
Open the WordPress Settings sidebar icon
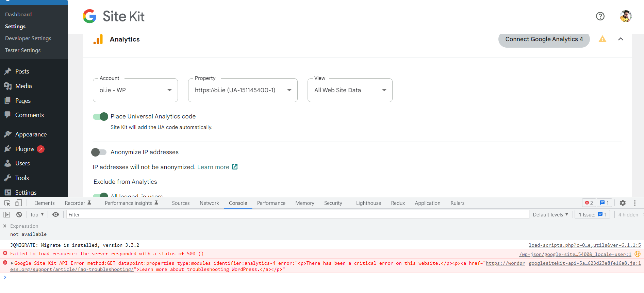click(8, 193)
